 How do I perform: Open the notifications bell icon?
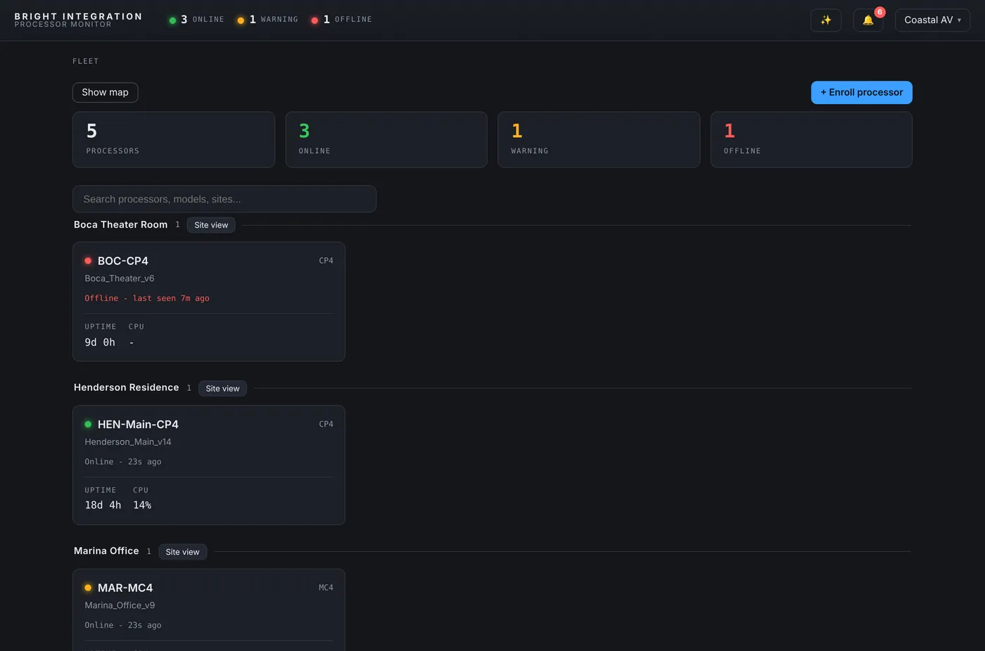(868, 20)
